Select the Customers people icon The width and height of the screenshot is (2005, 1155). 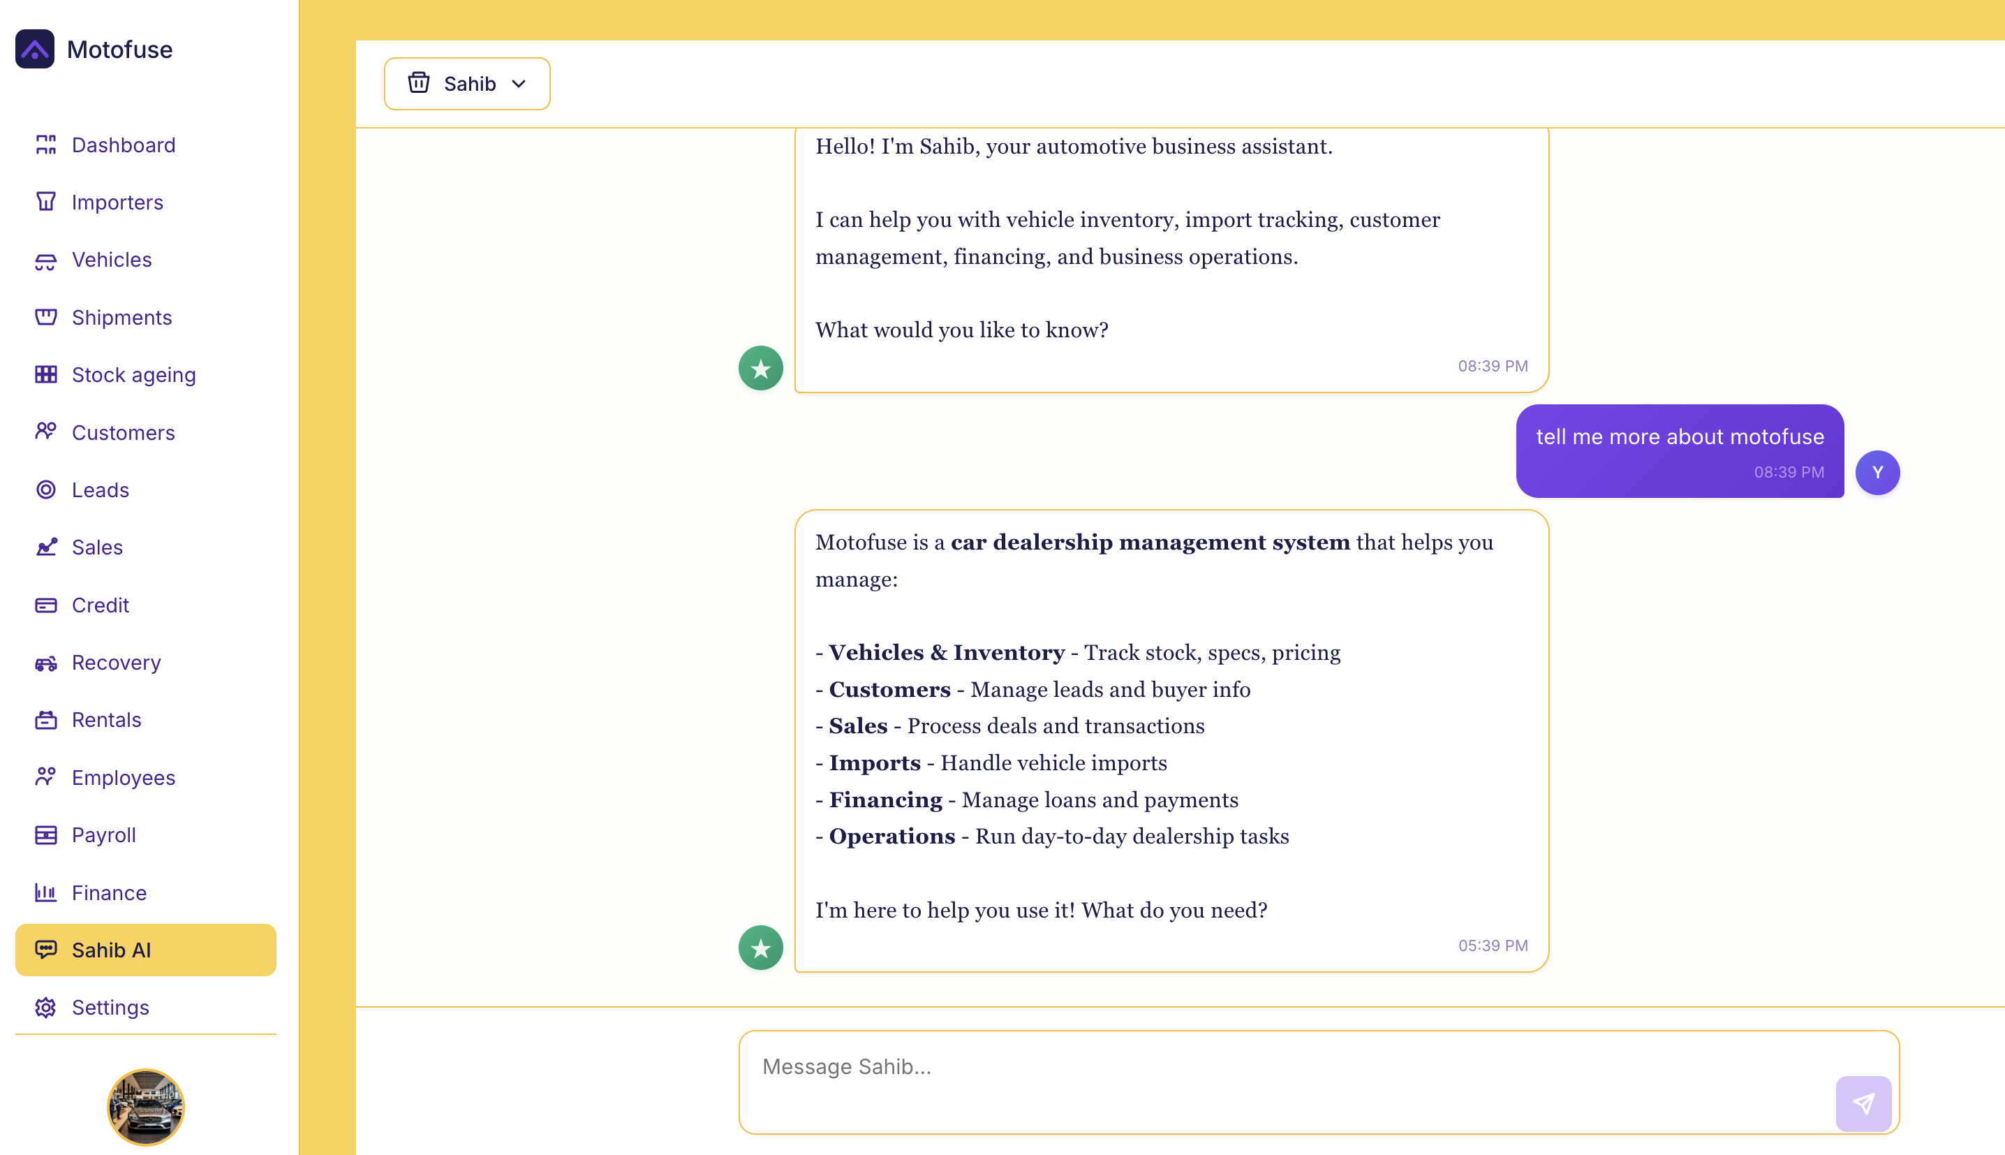46,432
